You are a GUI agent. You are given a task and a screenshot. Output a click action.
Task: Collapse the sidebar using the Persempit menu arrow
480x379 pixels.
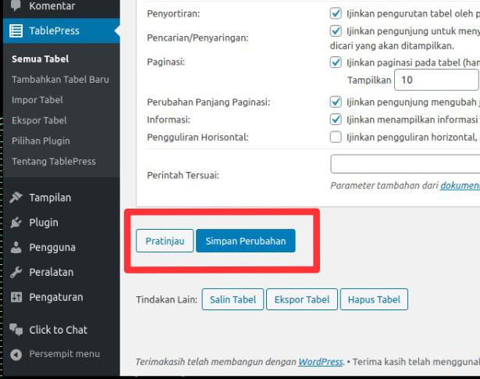tap(16, 355)
